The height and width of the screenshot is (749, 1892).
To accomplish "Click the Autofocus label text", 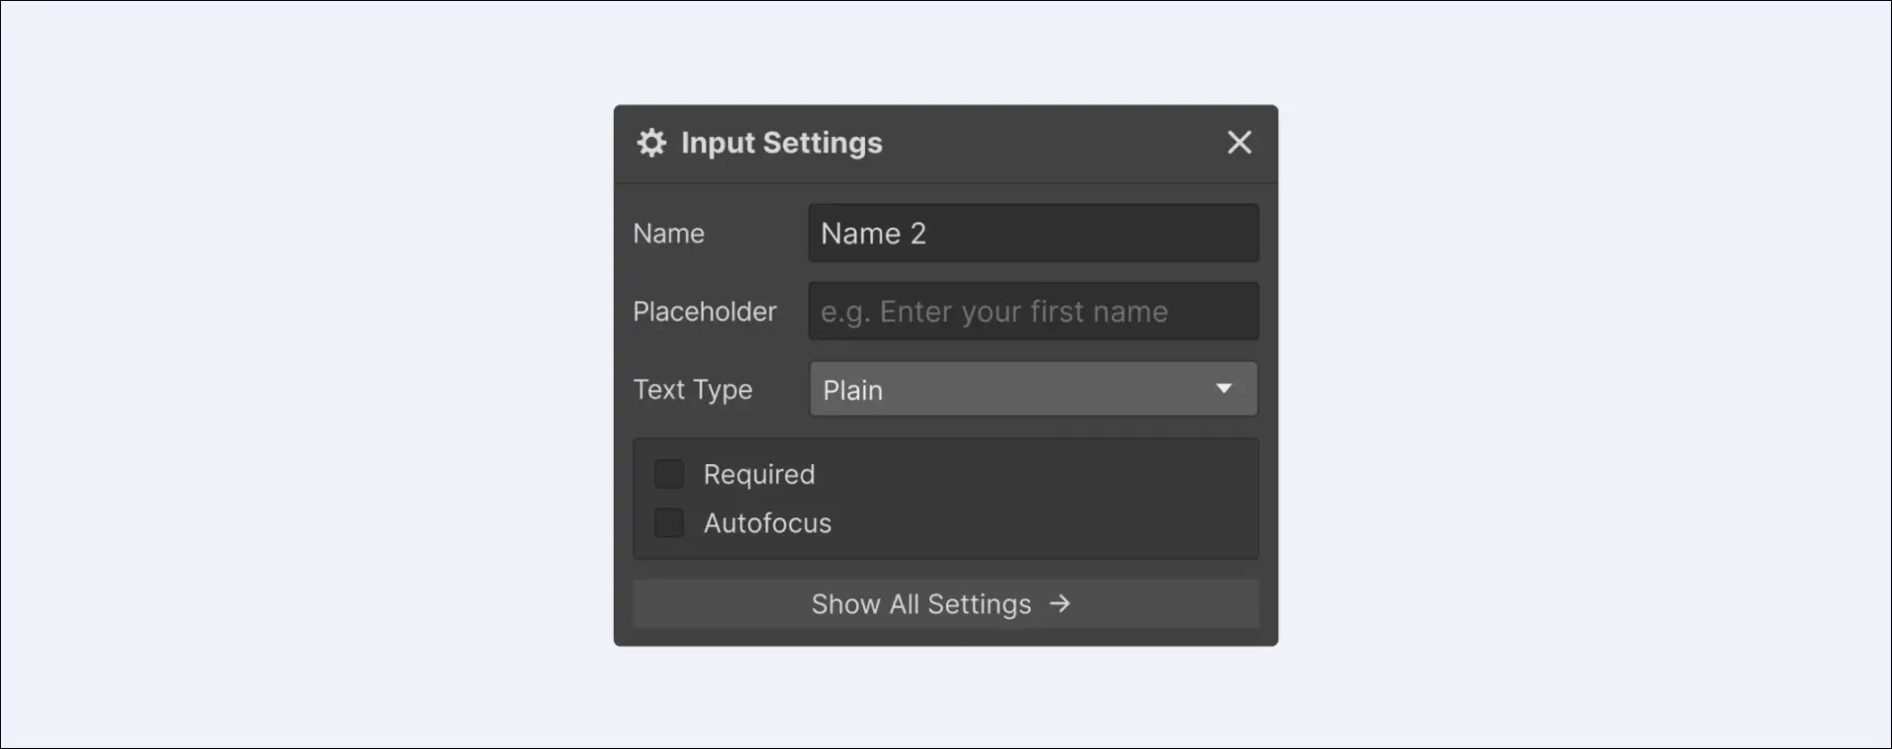I will click(x=767, y=523).
